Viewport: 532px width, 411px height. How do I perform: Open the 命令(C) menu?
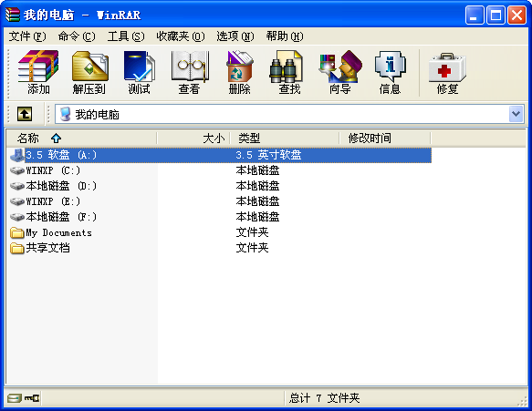77,36
